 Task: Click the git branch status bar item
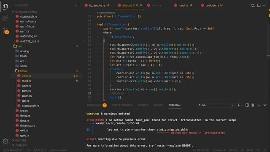pos(13,150)
